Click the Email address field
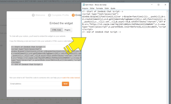The width and height of the screenshot is (171, 104). point(35,84)
